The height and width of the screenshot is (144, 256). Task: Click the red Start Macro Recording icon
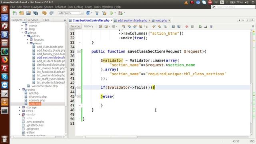[187, 26]
